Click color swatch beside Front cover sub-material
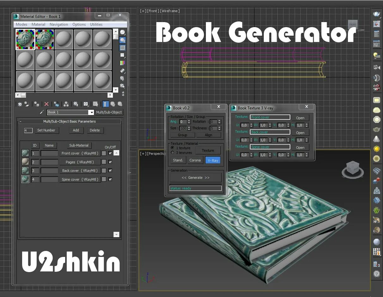 tap(104, 153)
